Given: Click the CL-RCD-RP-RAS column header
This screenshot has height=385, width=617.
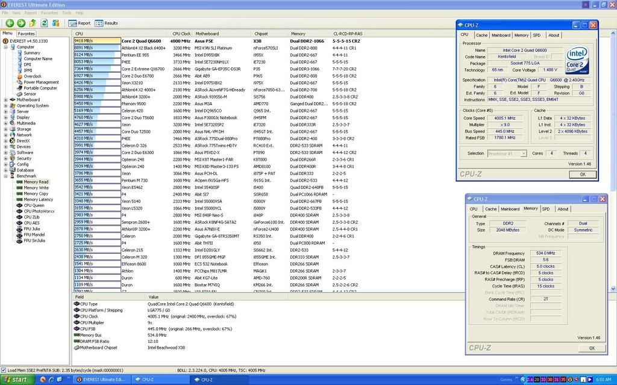Looking at the screenshot, I should pos(348,34).
